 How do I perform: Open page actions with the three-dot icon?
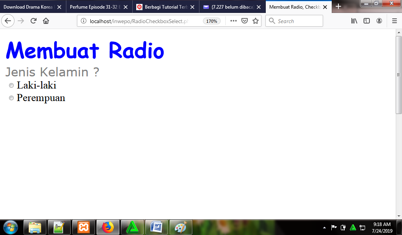click(x=233, y=21)
